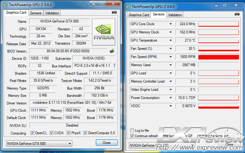Click the Mar 22, 2012 release date
The width and height of the screenshot is (245, 153).
tap(41, 43)
